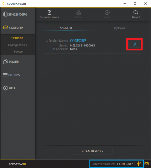This screenshot has height=168, width=151.
Task: Switch to the Scan List tab
Action: point(66,28)
